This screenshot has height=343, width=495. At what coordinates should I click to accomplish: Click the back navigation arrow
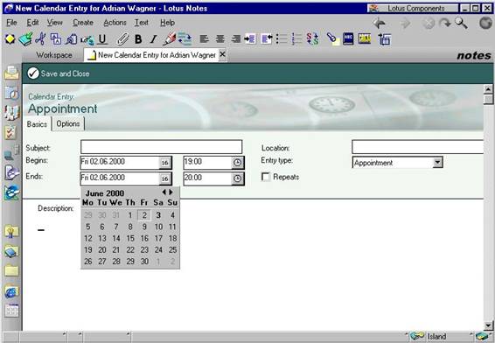coord(380,23)
